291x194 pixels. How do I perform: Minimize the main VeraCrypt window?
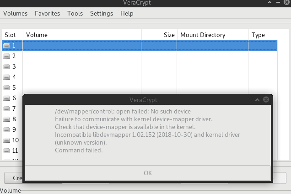[x=278, y=2]
